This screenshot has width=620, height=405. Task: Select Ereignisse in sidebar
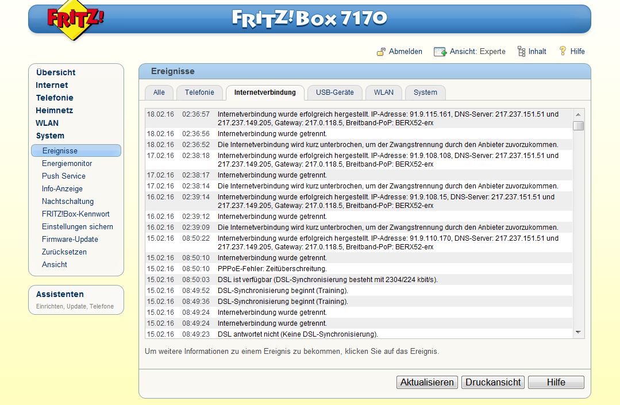click(76, 151)
